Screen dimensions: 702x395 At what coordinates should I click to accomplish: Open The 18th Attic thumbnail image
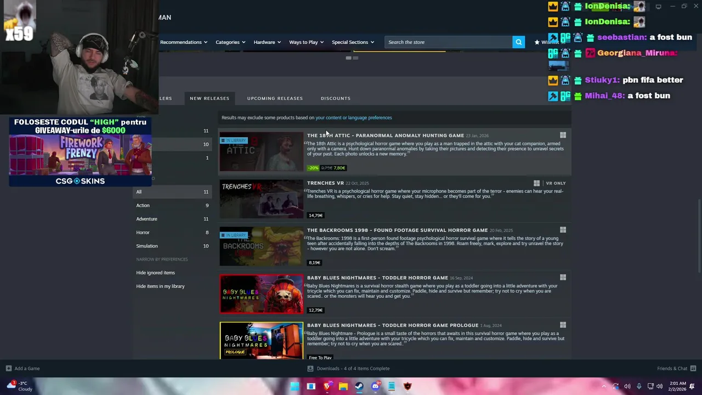(x=261, y=151)
